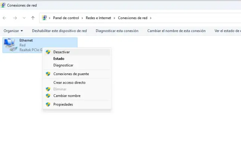The width and height of the screenshot is (241, 167).
Task: Select Estado from the context menu
Action: tap(59, 59)
